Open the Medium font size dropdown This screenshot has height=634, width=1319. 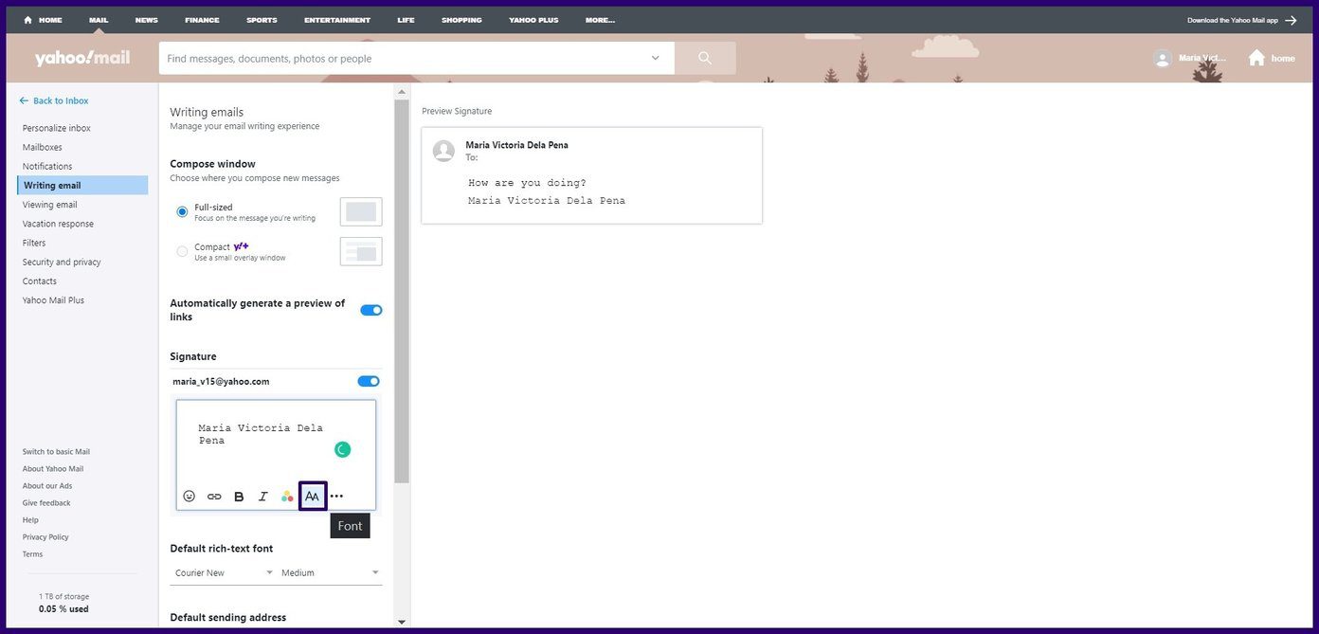(x=331, y=572)
